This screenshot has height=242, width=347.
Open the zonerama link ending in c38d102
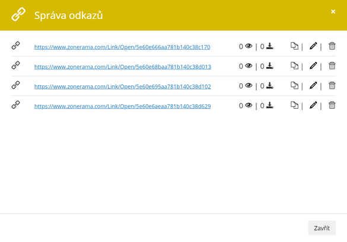pyautogui.click(x=123, y=86)
